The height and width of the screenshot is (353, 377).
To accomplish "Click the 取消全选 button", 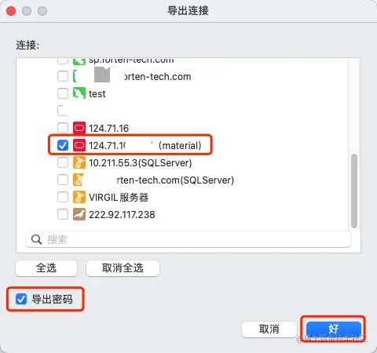I will pos(123,268).
